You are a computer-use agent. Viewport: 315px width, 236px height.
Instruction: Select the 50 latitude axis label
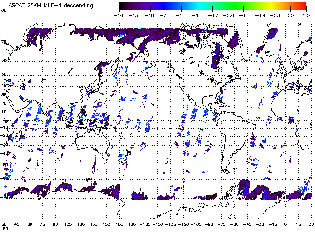4,74
